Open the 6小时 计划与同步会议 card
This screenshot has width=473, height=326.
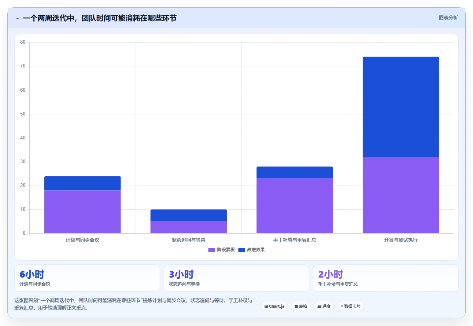click(x=87, y=278)
